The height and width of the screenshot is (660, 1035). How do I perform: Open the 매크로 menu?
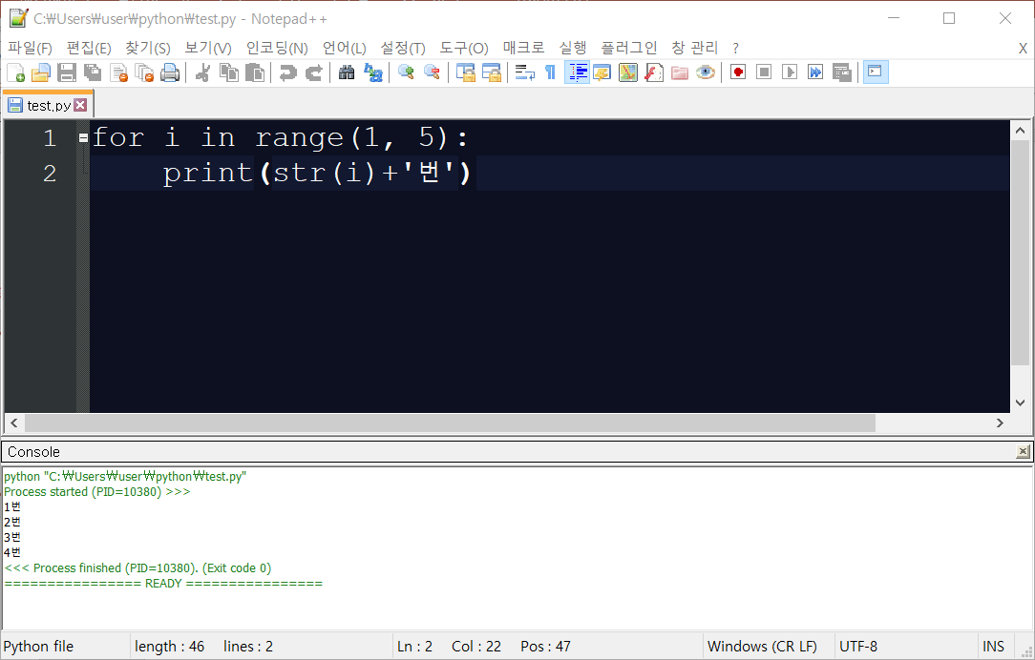point(523,48)
